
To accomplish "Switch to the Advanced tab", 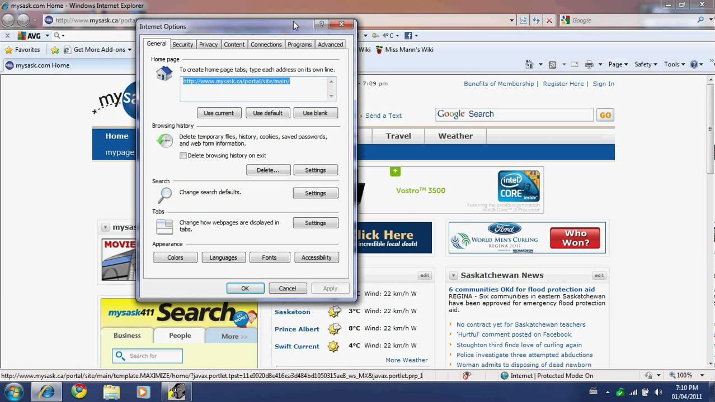I will (331, 45).
